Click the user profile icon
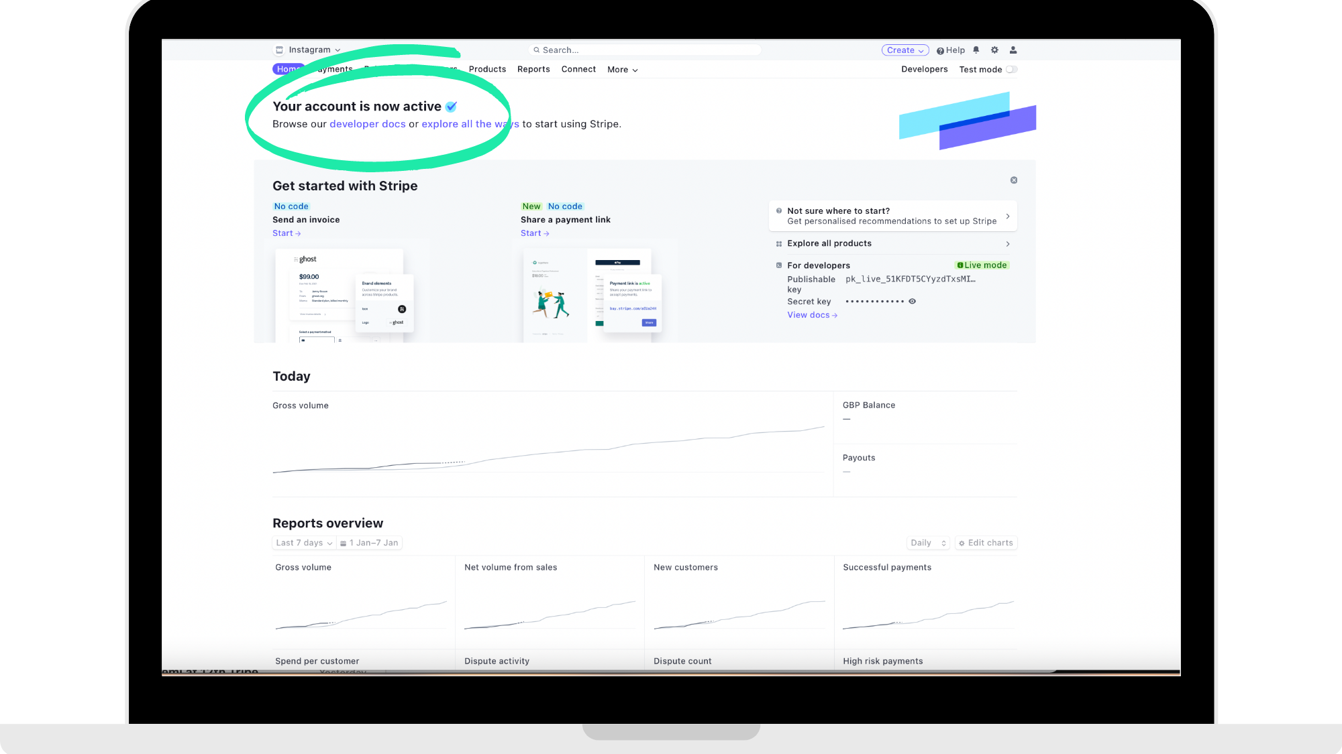The height and width of the screenshot is (754, 1342). (1013, 50)
